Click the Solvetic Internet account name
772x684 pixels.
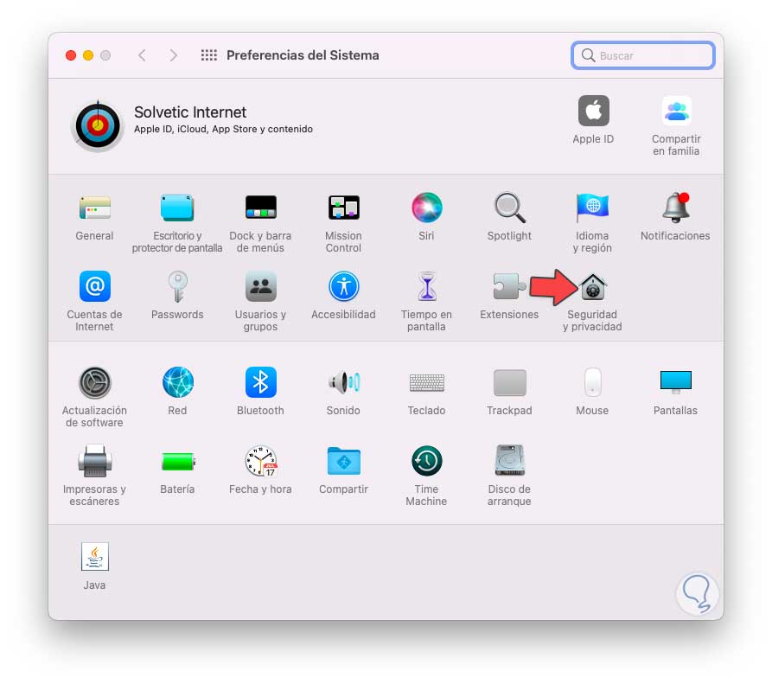(190, 112)
